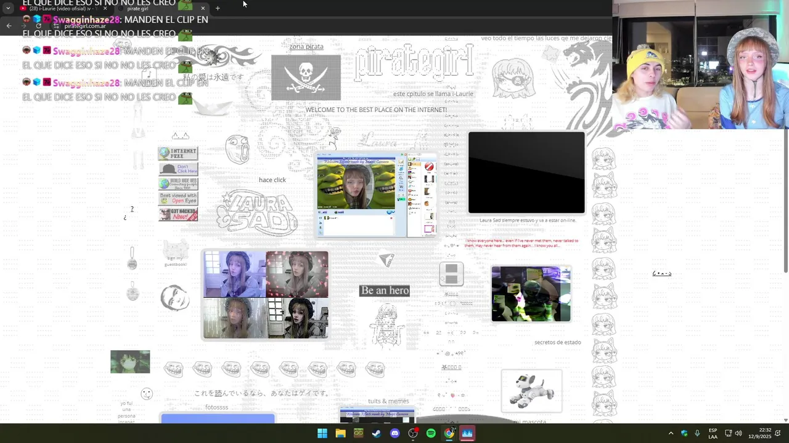Open the tuits & memes link
789x443 pixels.
pyautogui.click(x=388, y=401)
